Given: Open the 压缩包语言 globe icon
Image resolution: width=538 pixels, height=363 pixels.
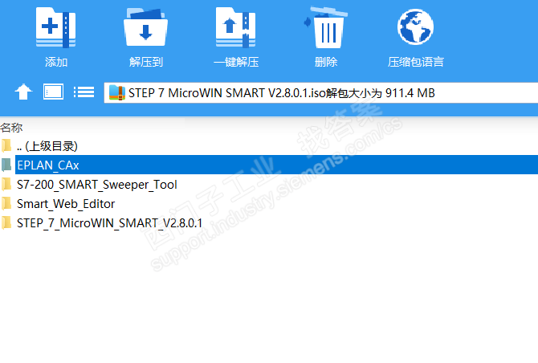Looking at the screenshot, I should [x=415, y=27].
